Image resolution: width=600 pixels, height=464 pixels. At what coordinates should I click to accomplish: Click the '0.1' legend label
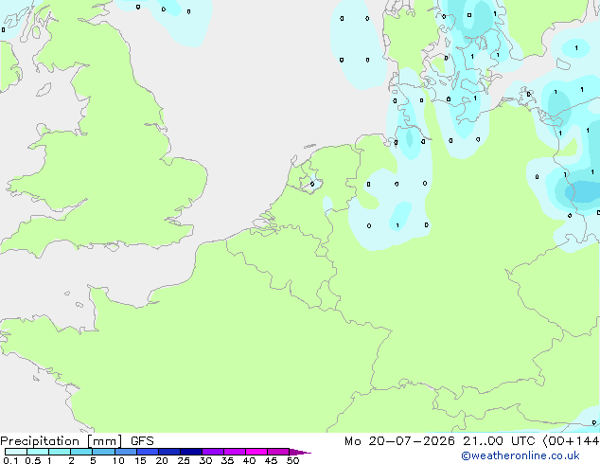(x=10, y=460)
